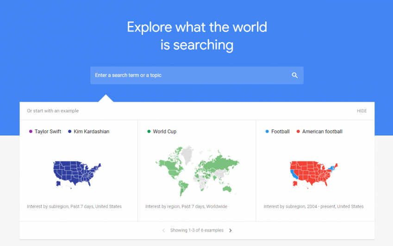The height and width of the screenshot is (246, 393).
Task: Open the American football term label
Action: [322, 131]
